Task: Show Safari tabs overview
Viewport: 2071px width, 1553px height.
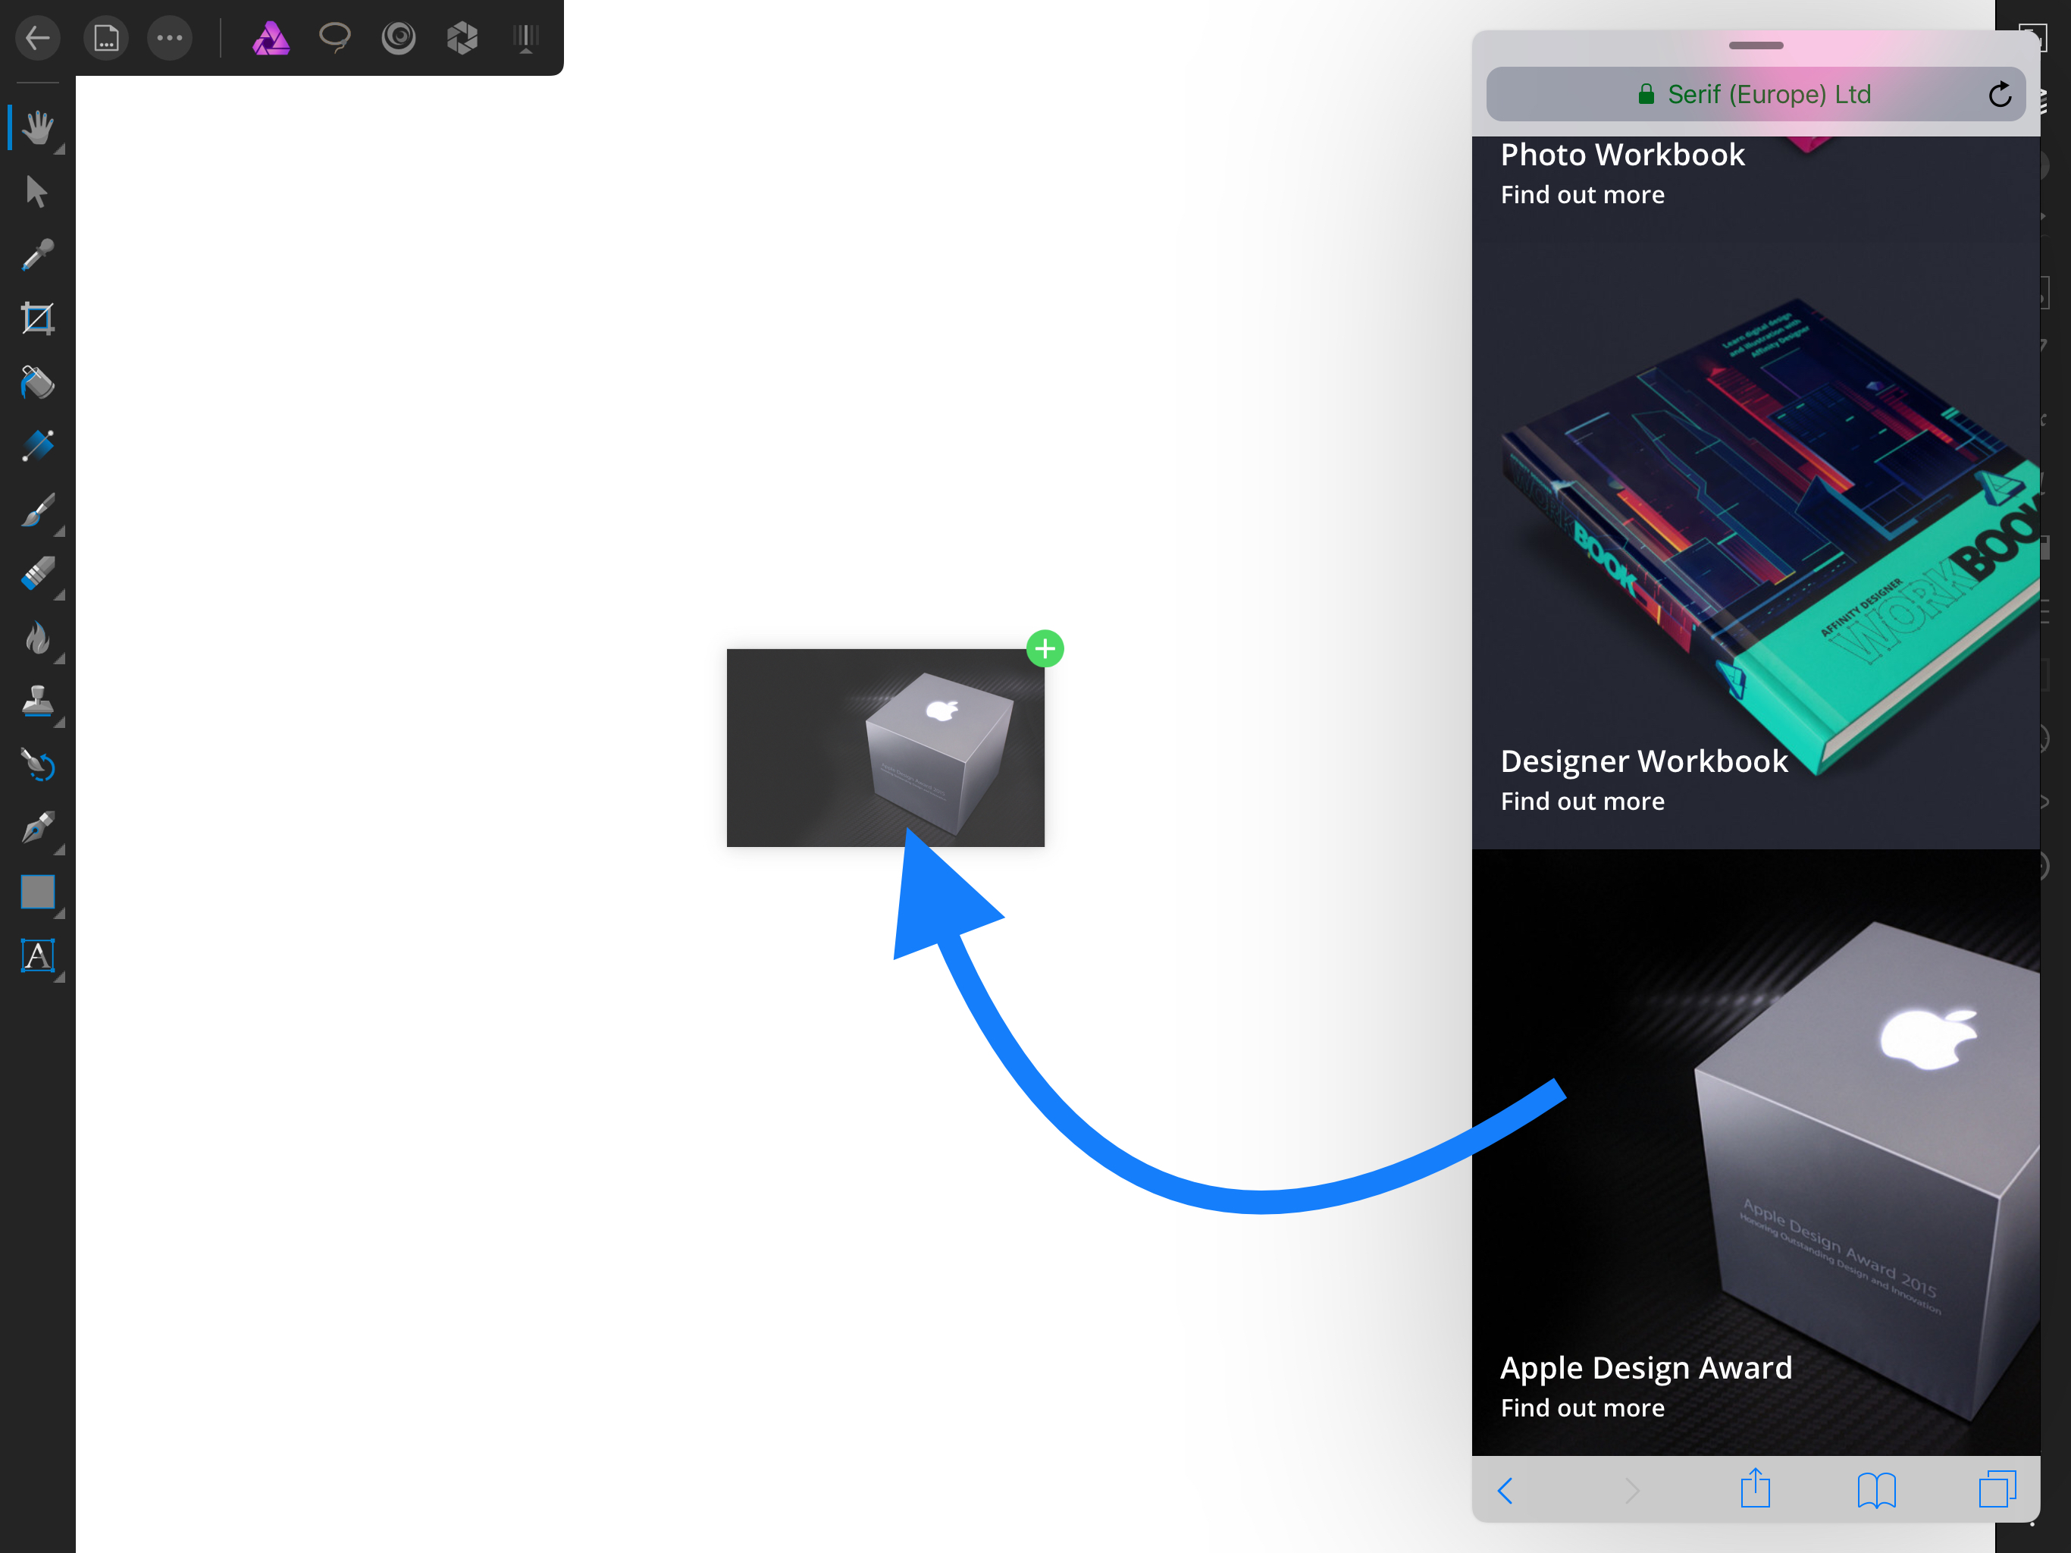Action: coord(1997,1489)
